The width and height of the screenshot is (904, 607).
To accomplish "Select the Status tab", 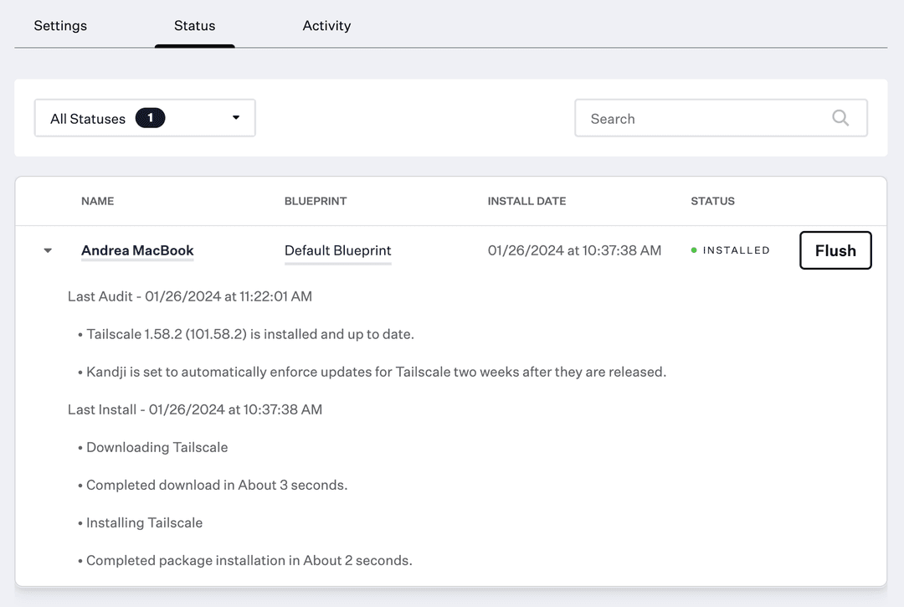I will pos(194,25).
